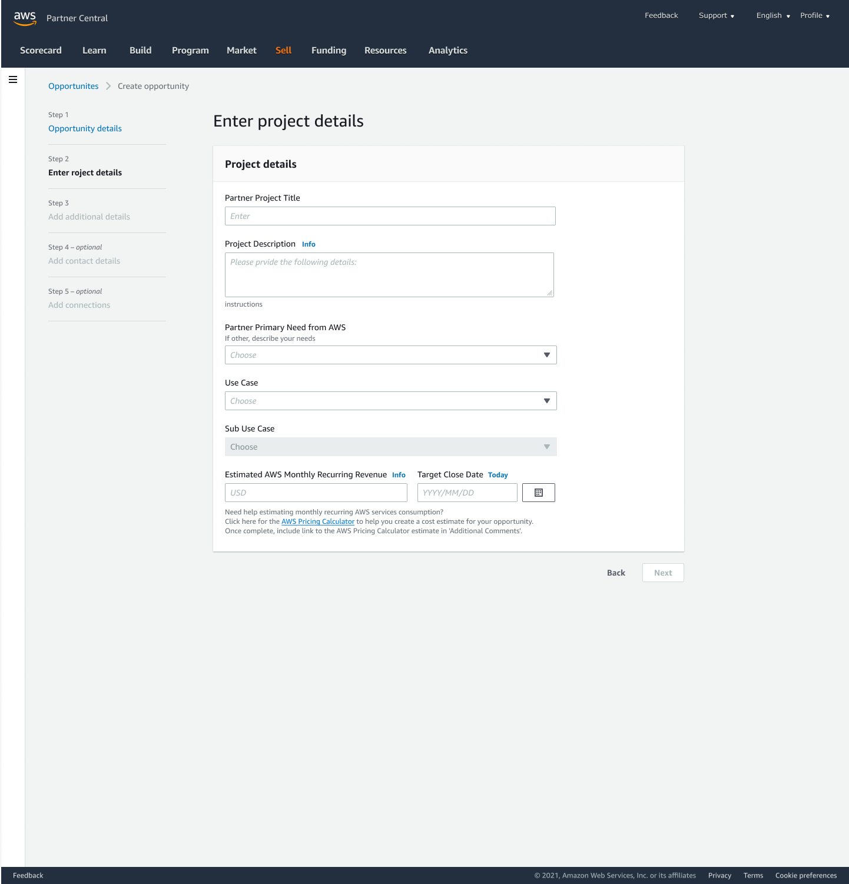Image resolution: width=849 pixels, height=884 pixels.
Task: Open the English language dropdown
Action: coord(773,15)
